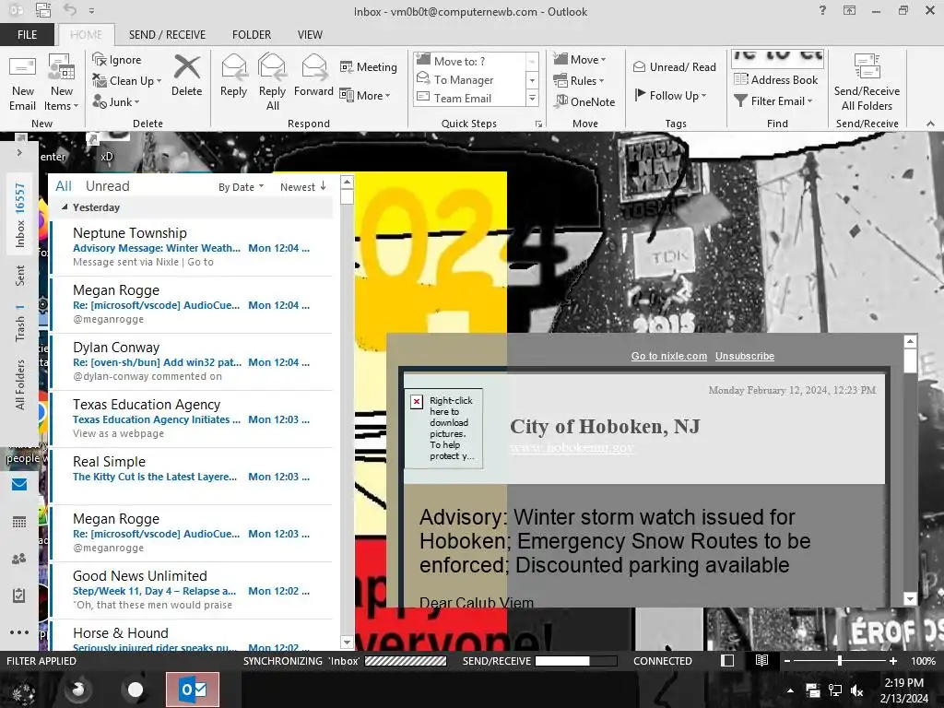Open the Rules dropdown
Viewport: 944px width, 708px height.
tap(579, 80)
